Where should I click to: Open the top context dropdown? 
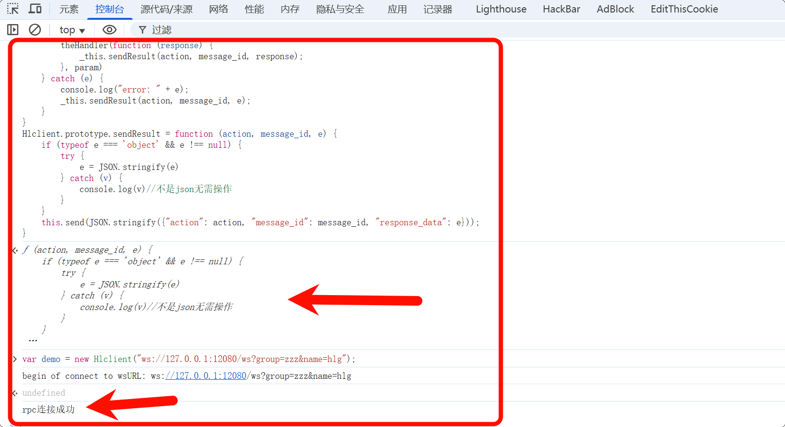(x=72, y=30)
